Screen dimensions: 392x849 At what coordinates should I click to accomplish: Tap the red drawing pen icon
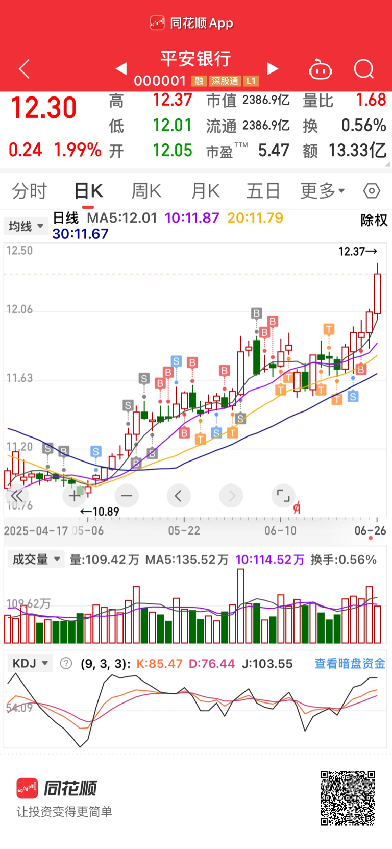click(x=297, y=507)
